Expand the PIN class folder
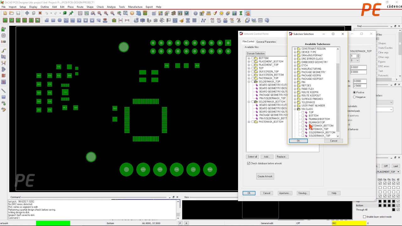 click(x=295, y=82)
